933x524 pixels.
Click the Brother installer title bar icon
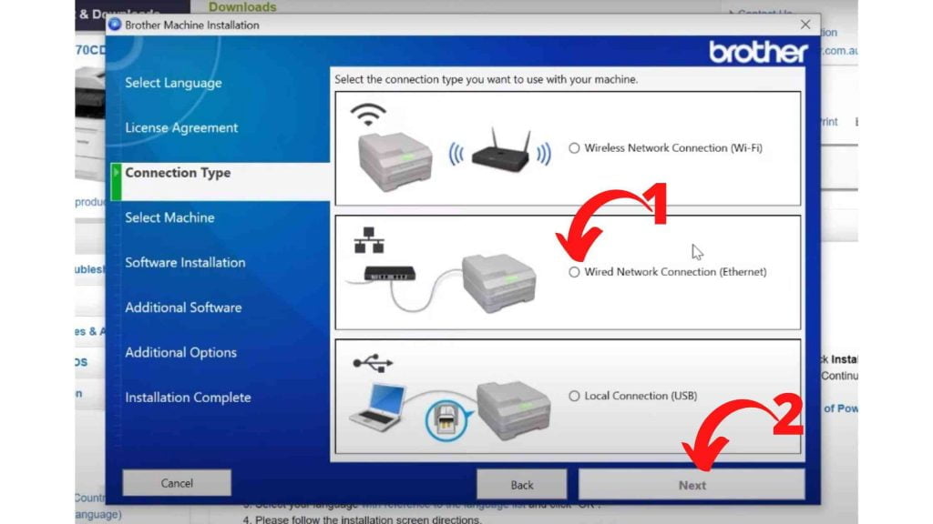click(x=115, y=25)
